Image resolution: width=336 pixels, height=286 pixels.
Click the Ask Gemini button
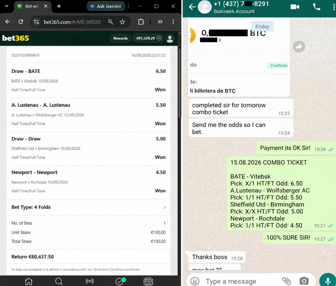tap(106, 6)
